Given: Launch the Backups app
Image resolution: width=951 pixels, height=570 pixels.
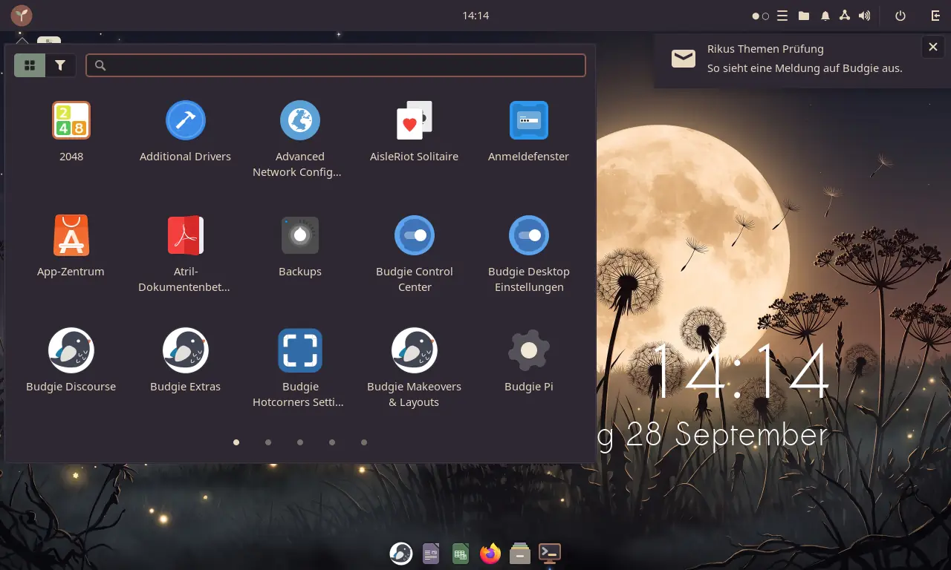Looking at the screenshot, I should (299, 246).
